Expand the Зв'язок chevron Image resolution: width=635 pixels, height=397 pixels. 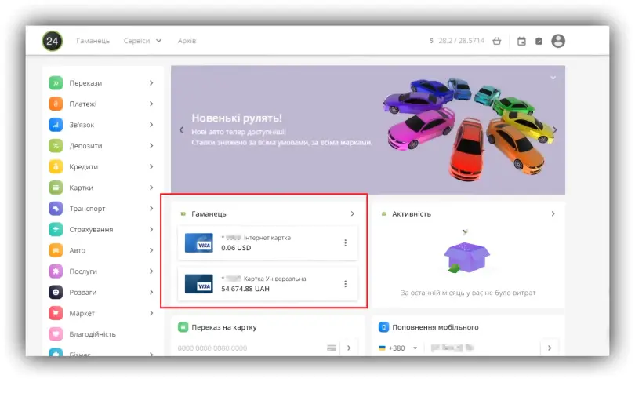click(151, 125)
